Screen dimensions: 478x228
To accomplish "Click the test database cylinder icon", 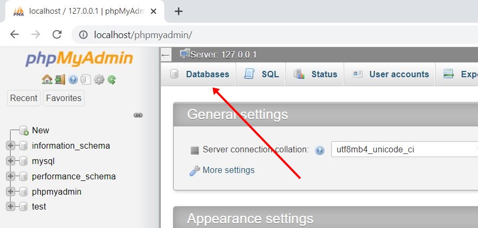I will point(23,207).
